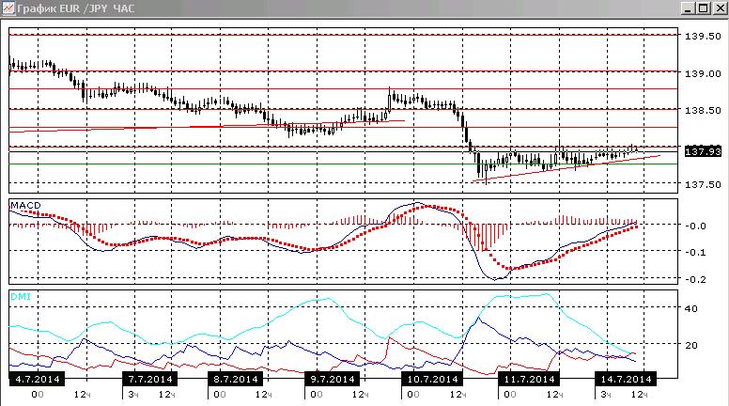Viewport: 729px width, 406px height.
Task: Select the 7.7.2014 date marker
Action: (150, 379)
